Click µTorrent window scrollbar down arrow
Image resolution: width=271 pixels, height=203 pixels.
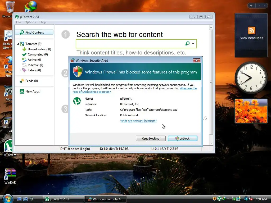click(211, 143)
